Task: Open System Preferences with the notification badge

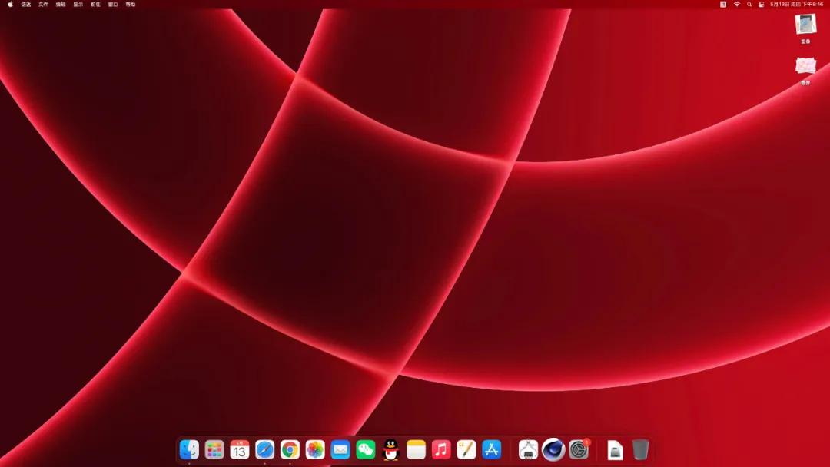Action: tap(577, 450)
